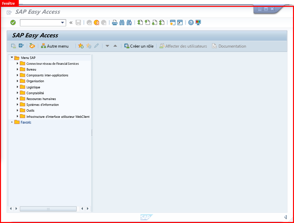
Task: Delete favorites star-trash icon
Action: (x=89, y=46)
